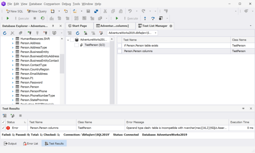This screenshot has height=153, width=255.
Task: Refresh the Database Explorer tree
Action: pos(5,33)
